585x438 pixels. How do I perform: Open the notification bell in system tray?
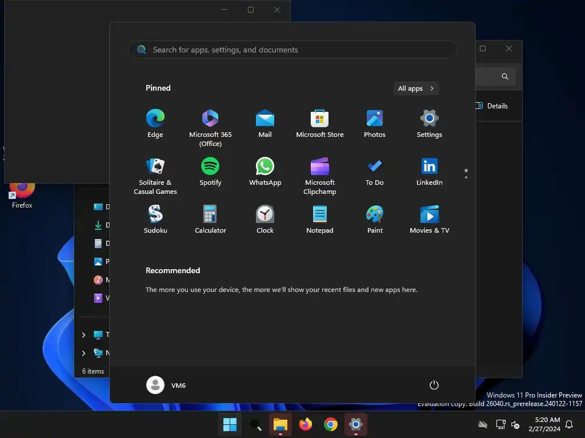tap(569, 424)
